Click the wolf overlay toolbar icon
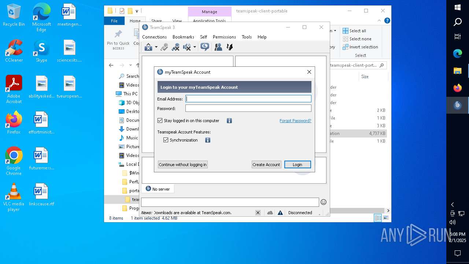This screenshot has height=264, width=469. pyautogui.click(x=230, y=47)
